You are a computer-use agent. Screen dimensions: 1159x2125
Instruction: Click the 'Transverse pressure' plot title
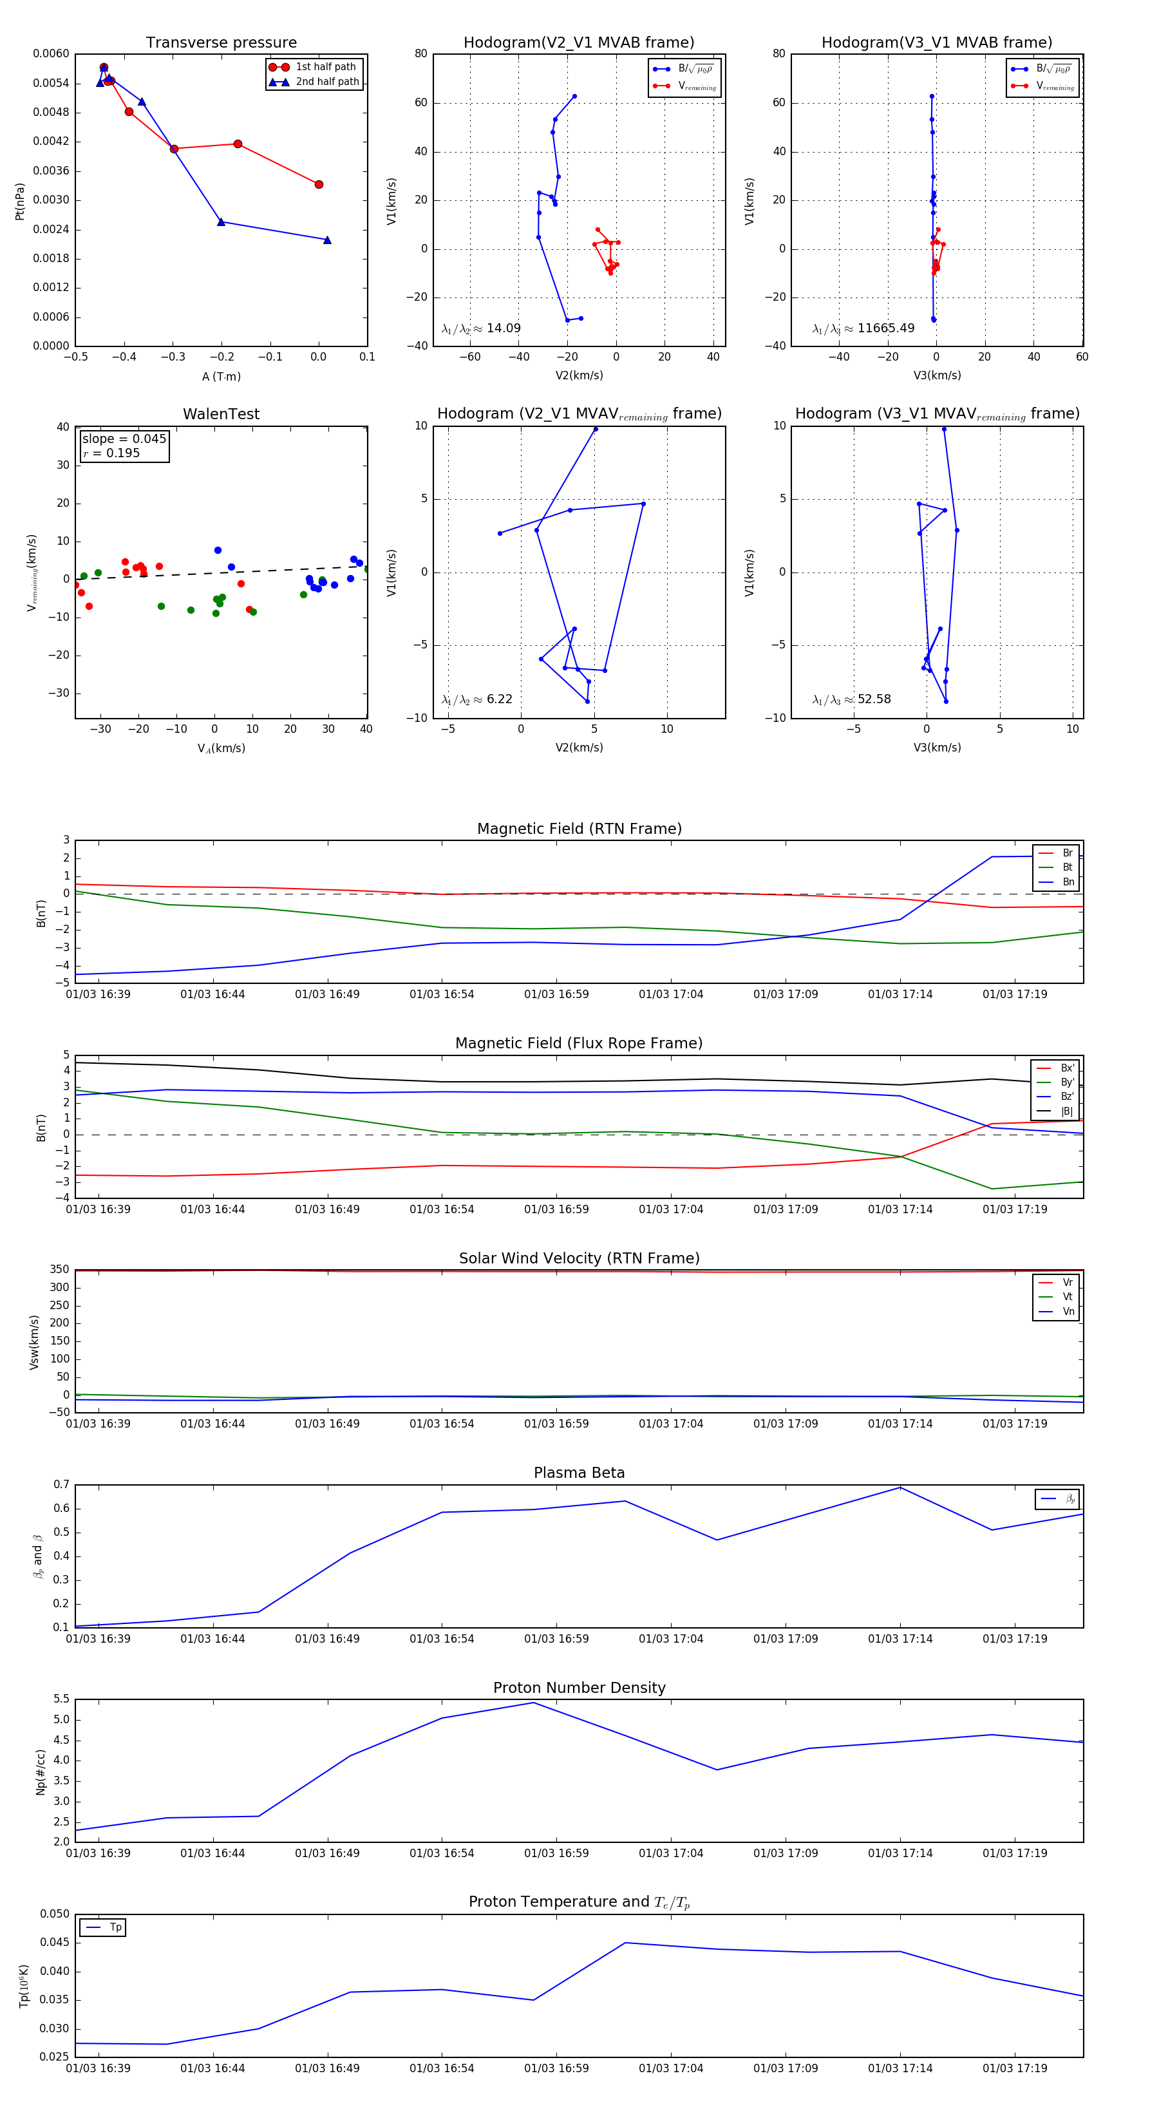(221, 43)
